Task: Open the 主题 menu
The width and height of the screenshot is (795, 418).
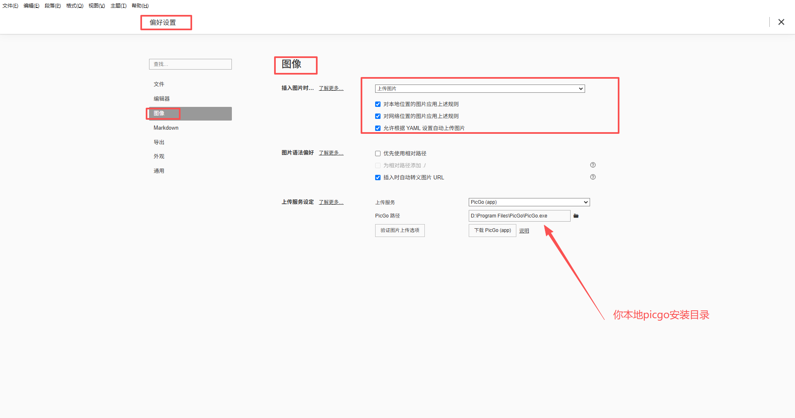Action: click(118, 6)
